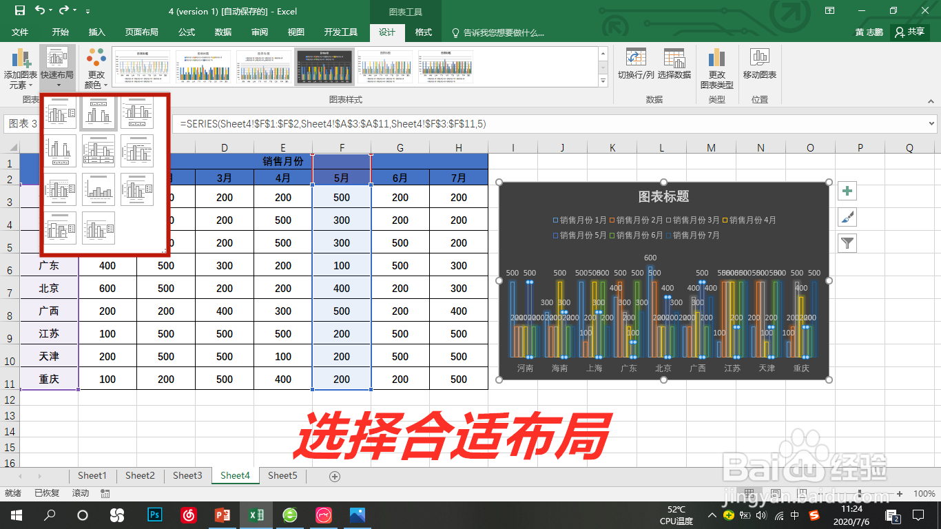Choose the first quick layout with right legend

(x=61, y=114)
